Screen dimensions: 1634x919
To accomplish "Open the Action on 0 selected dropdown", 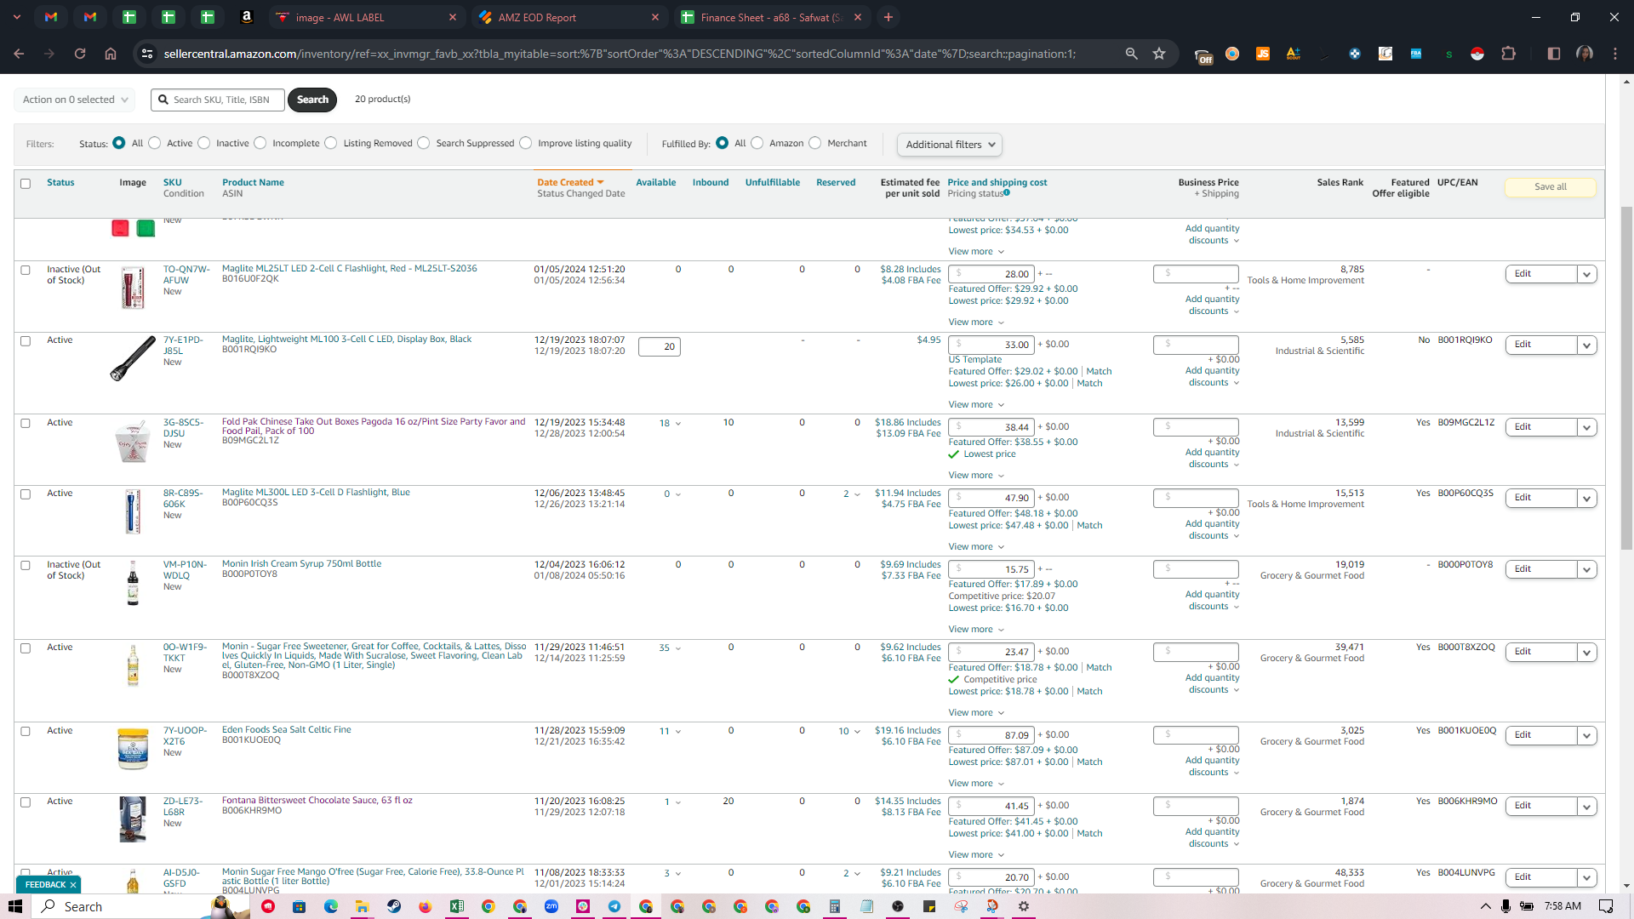I will tap(75, 100).
